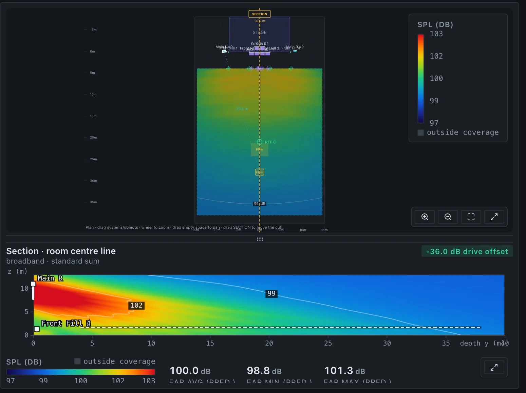Click the divider grip dots between panels
526x393 pixels.
(260, 239)
